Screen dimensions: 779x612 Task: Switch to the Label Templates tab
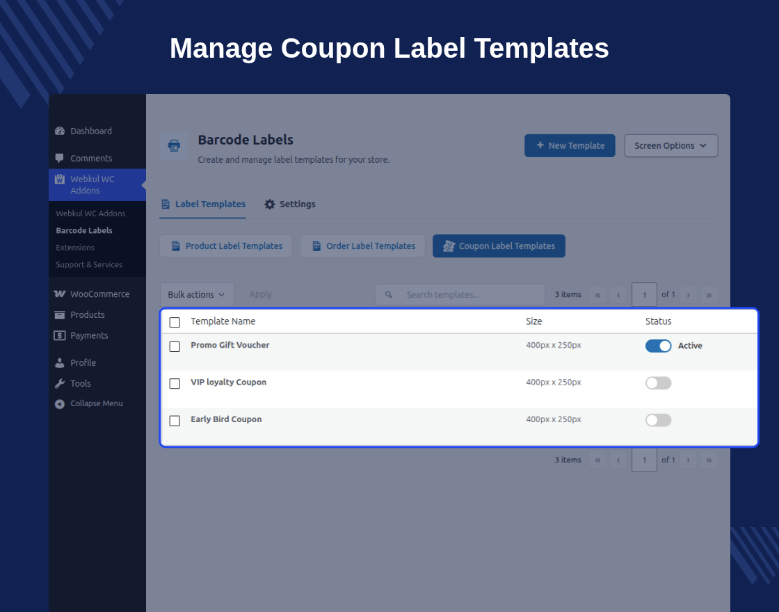tap(202, 204)
